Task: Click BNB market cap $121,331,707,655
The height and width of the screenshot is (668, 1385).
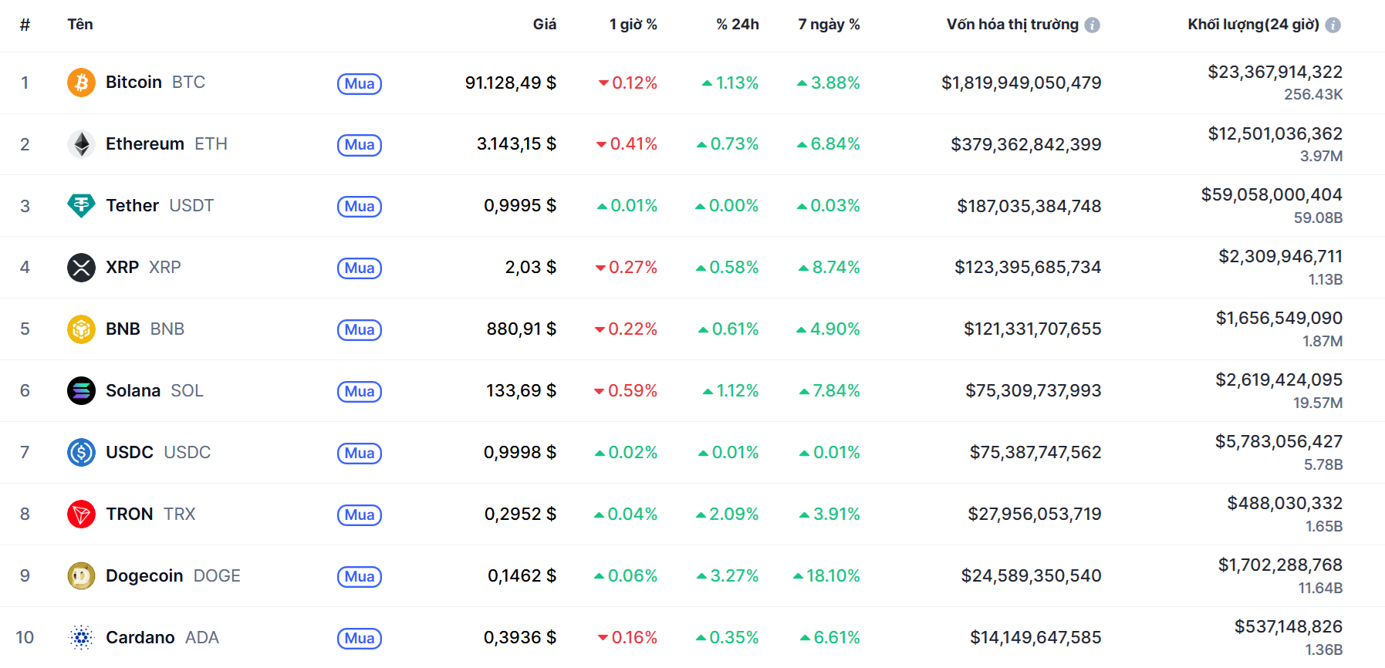Action: [x=1032, y=329]
